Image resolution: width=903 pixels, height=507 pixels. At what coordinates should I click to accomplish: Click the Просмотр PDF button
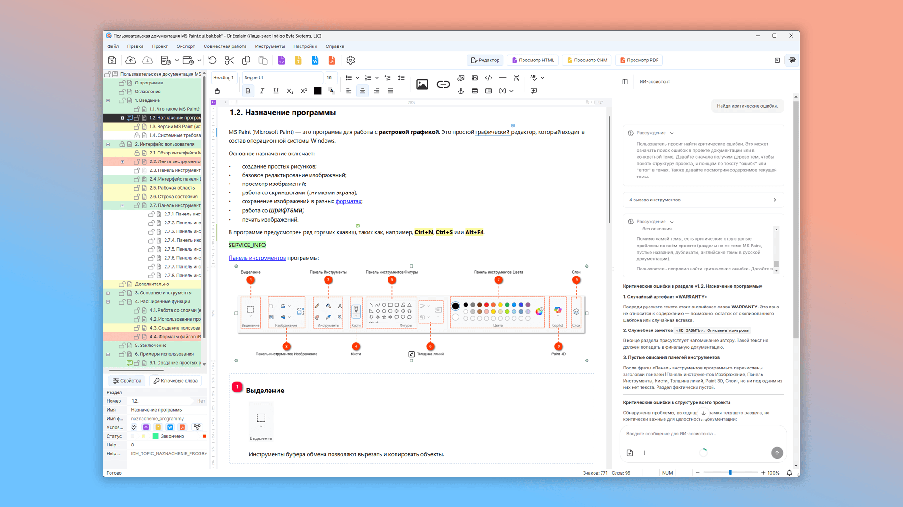[x=639, y=60]
